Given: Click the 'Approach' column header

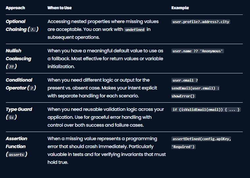Looking at the screenshot, I should pyautogui.click(x=15, y=8).
